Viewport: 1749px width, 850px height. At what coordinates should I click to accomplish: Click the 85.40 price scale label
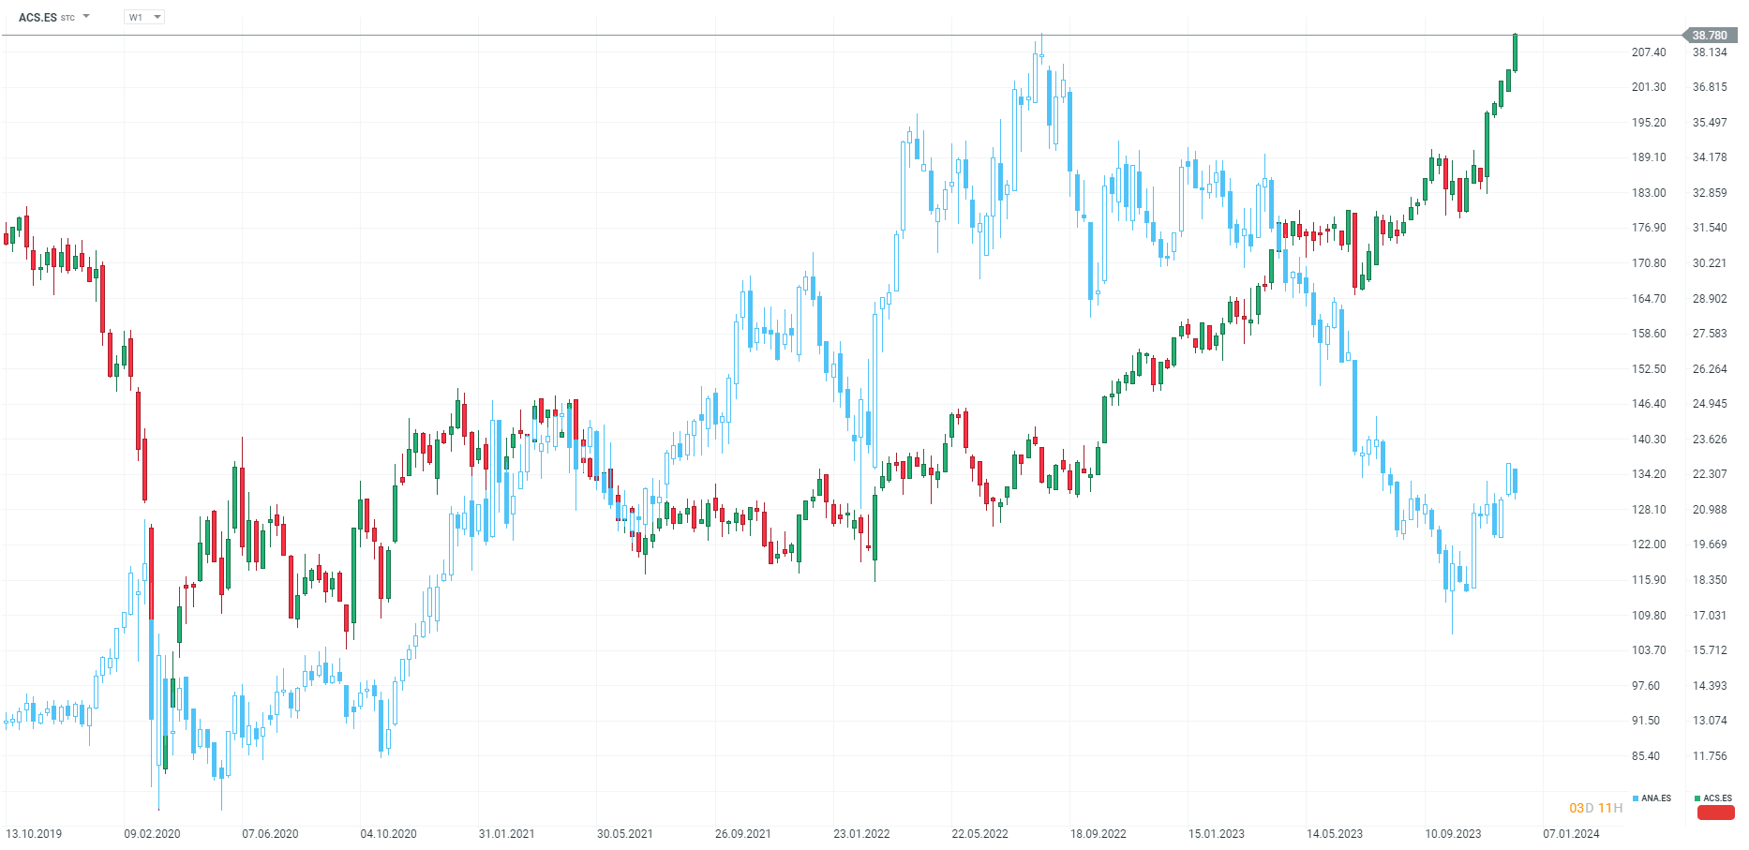[1646, 756]
